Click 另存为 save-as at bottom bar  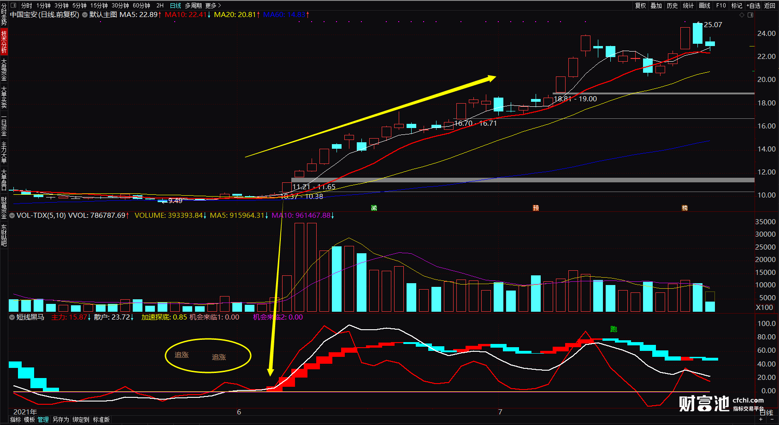click(x=60, y=419)
